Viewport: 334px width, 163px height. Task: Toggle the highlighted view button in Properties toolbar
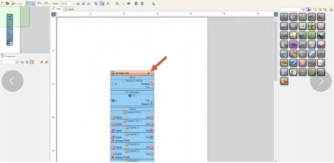tap(32, 62)
